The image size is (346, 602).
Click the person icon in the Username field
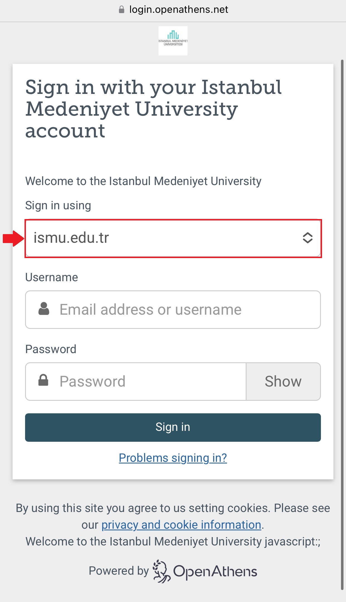tap(44, 309)
